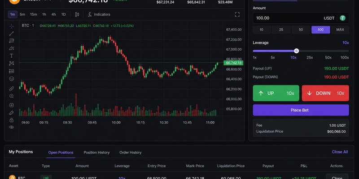Screen dimensions: 359x179
Task: Set leverage to 5x mark
Action: point(273,58)
